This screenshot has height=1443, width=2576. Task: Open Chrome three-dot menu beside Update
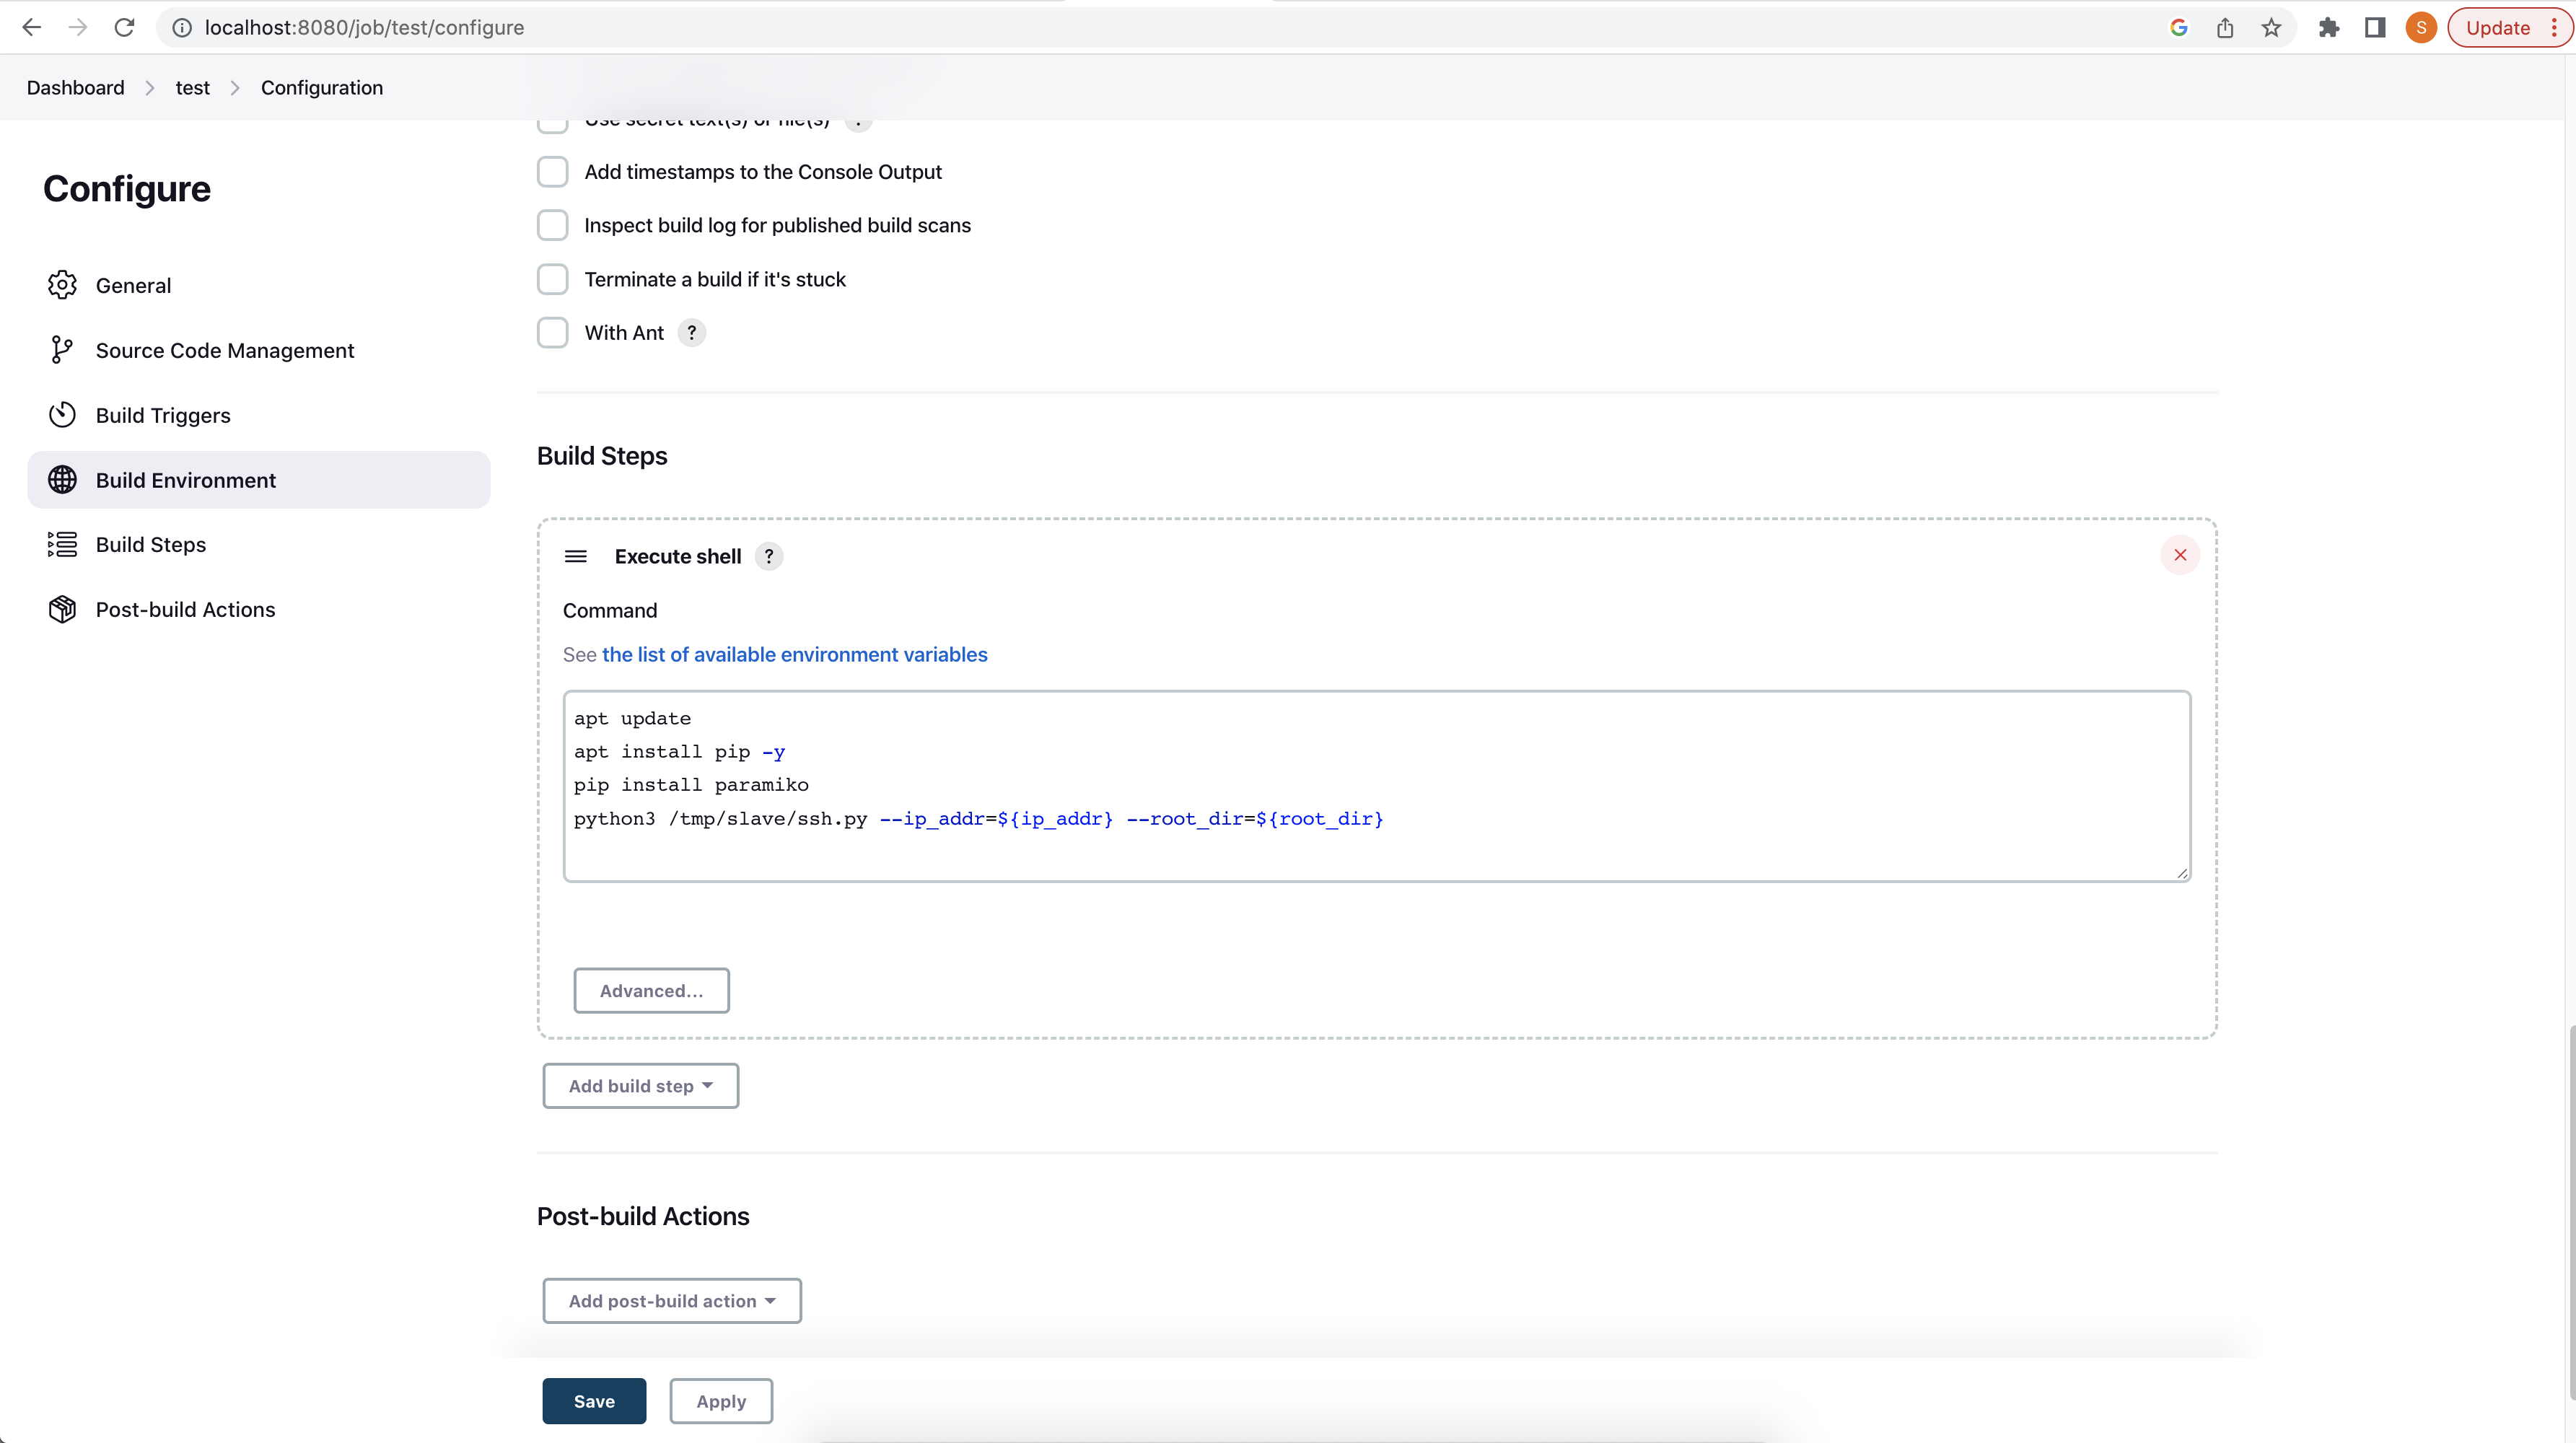2554,27
